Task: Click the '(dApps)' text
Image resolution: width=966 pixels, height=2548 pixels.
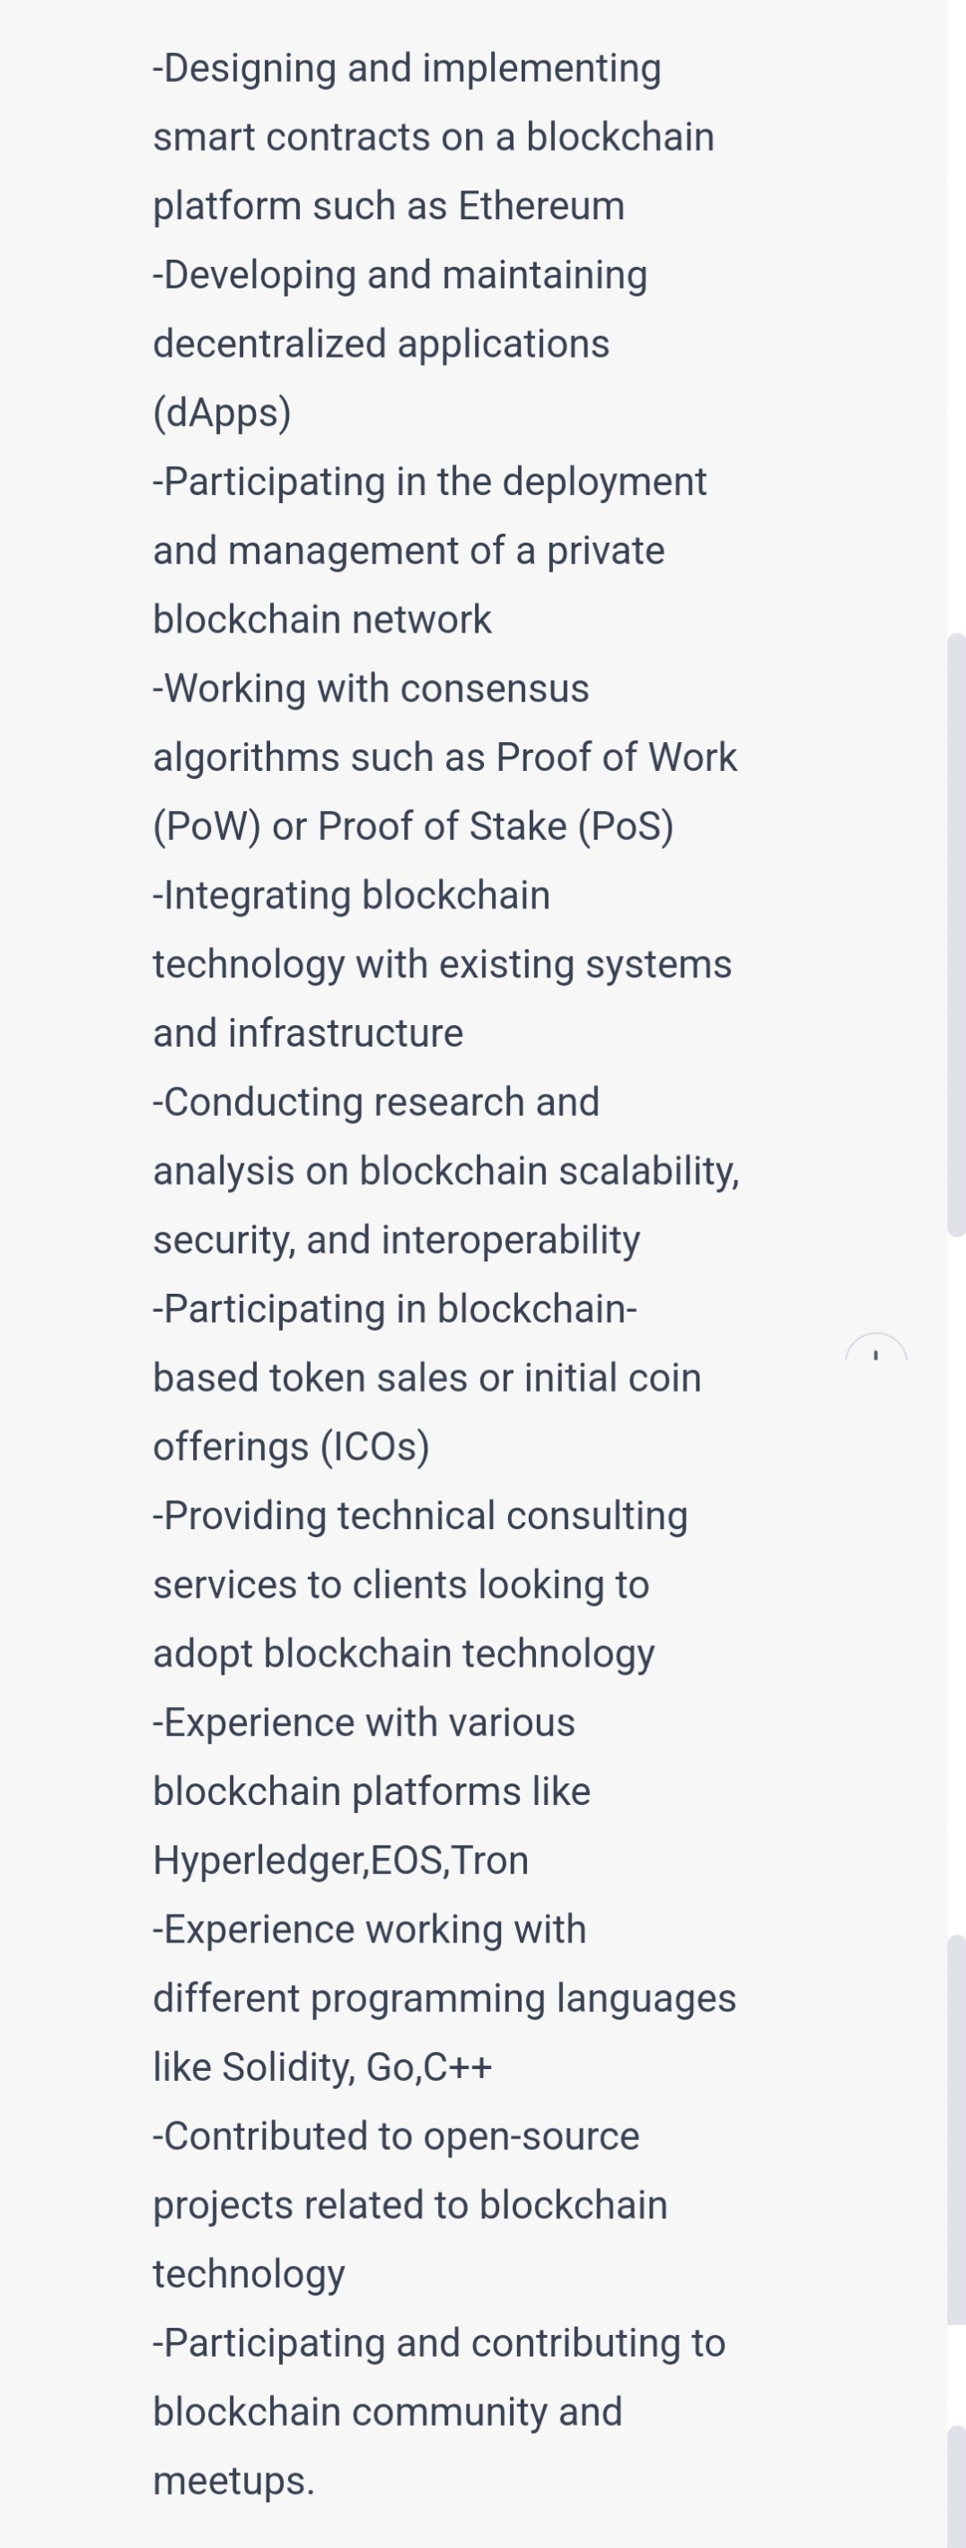Action: click(x=223, y=413)
